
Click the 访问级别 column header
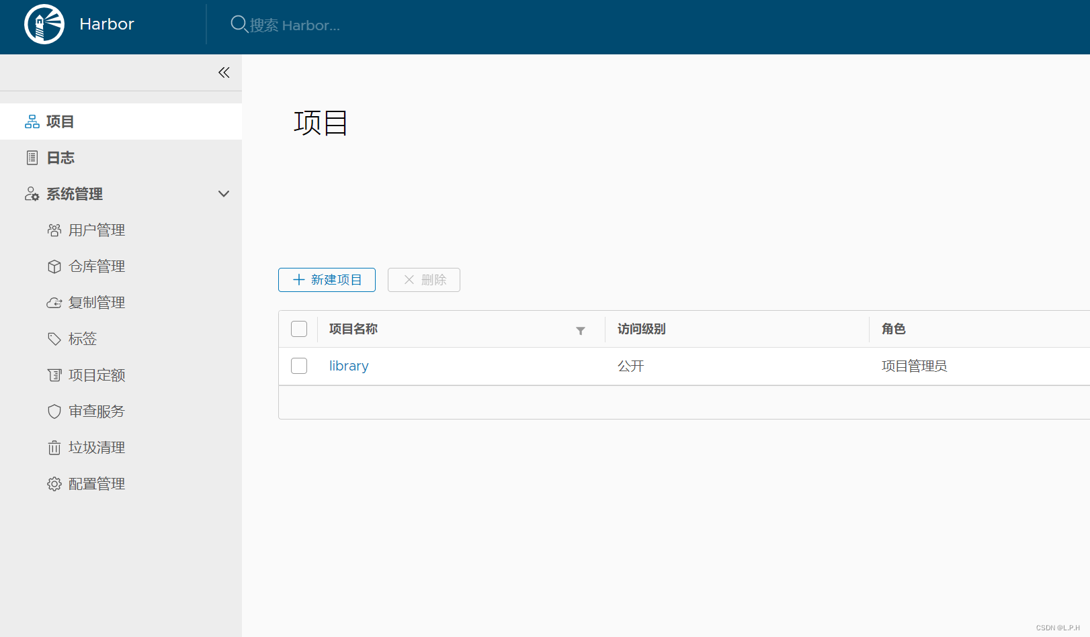642,329
